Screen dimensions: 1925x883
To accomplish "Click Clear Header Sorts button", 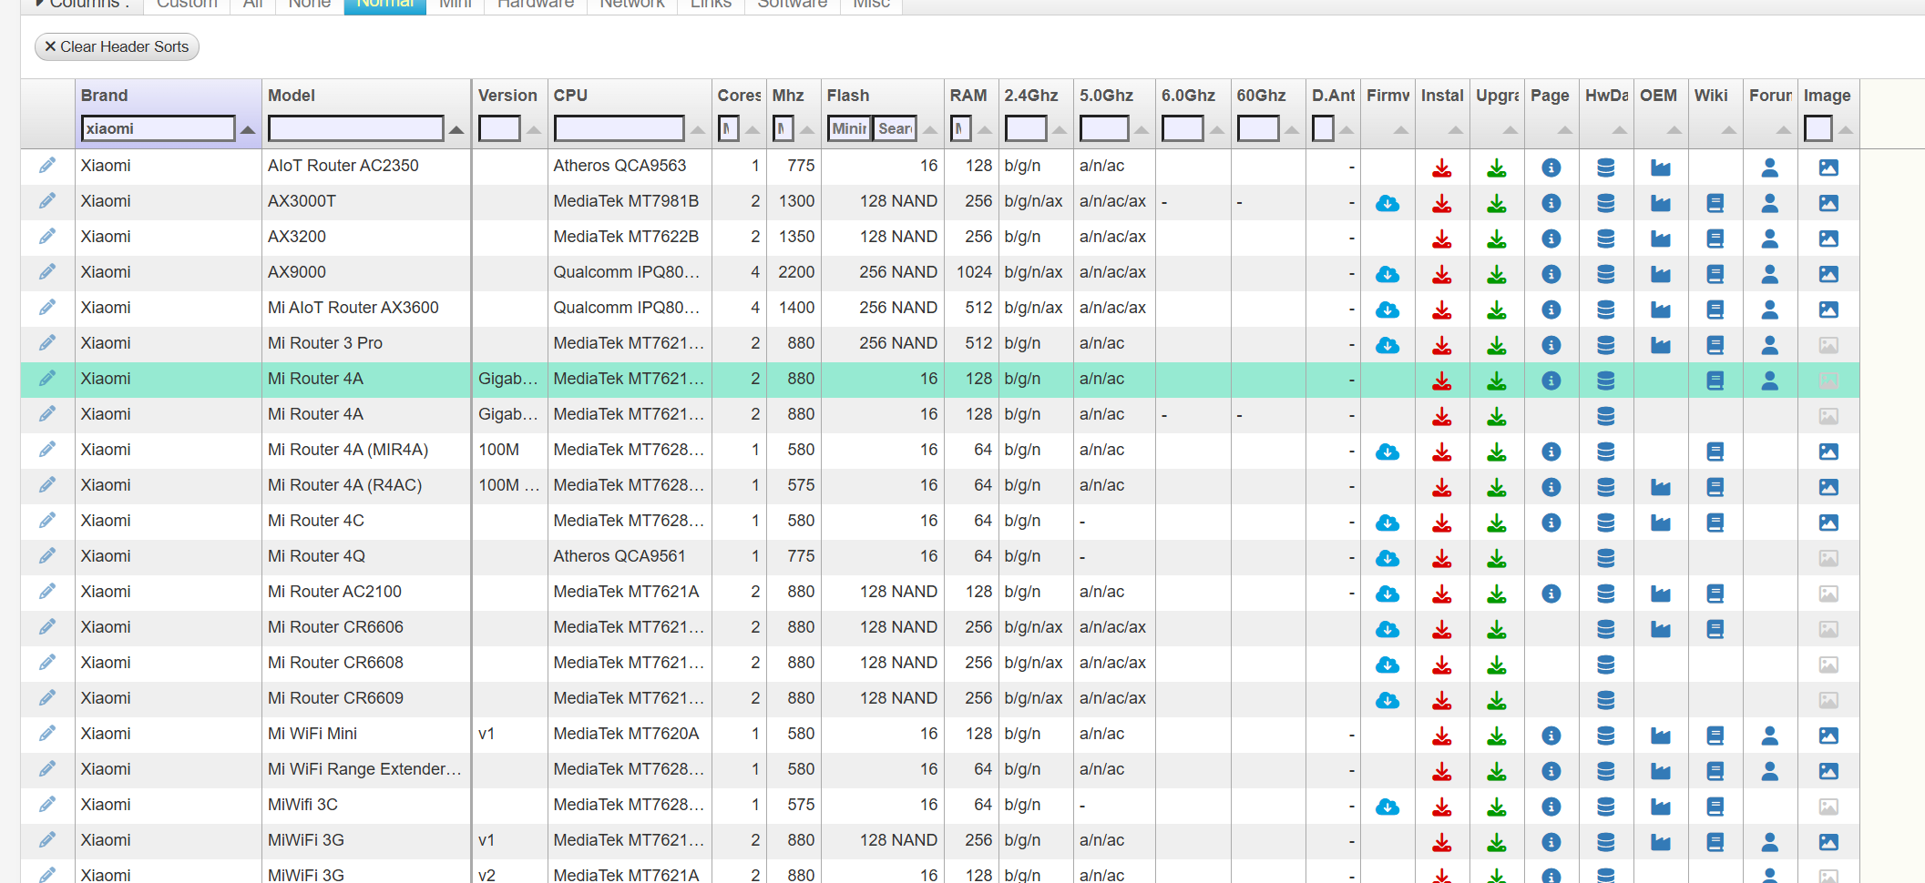I will pos(117,46).
